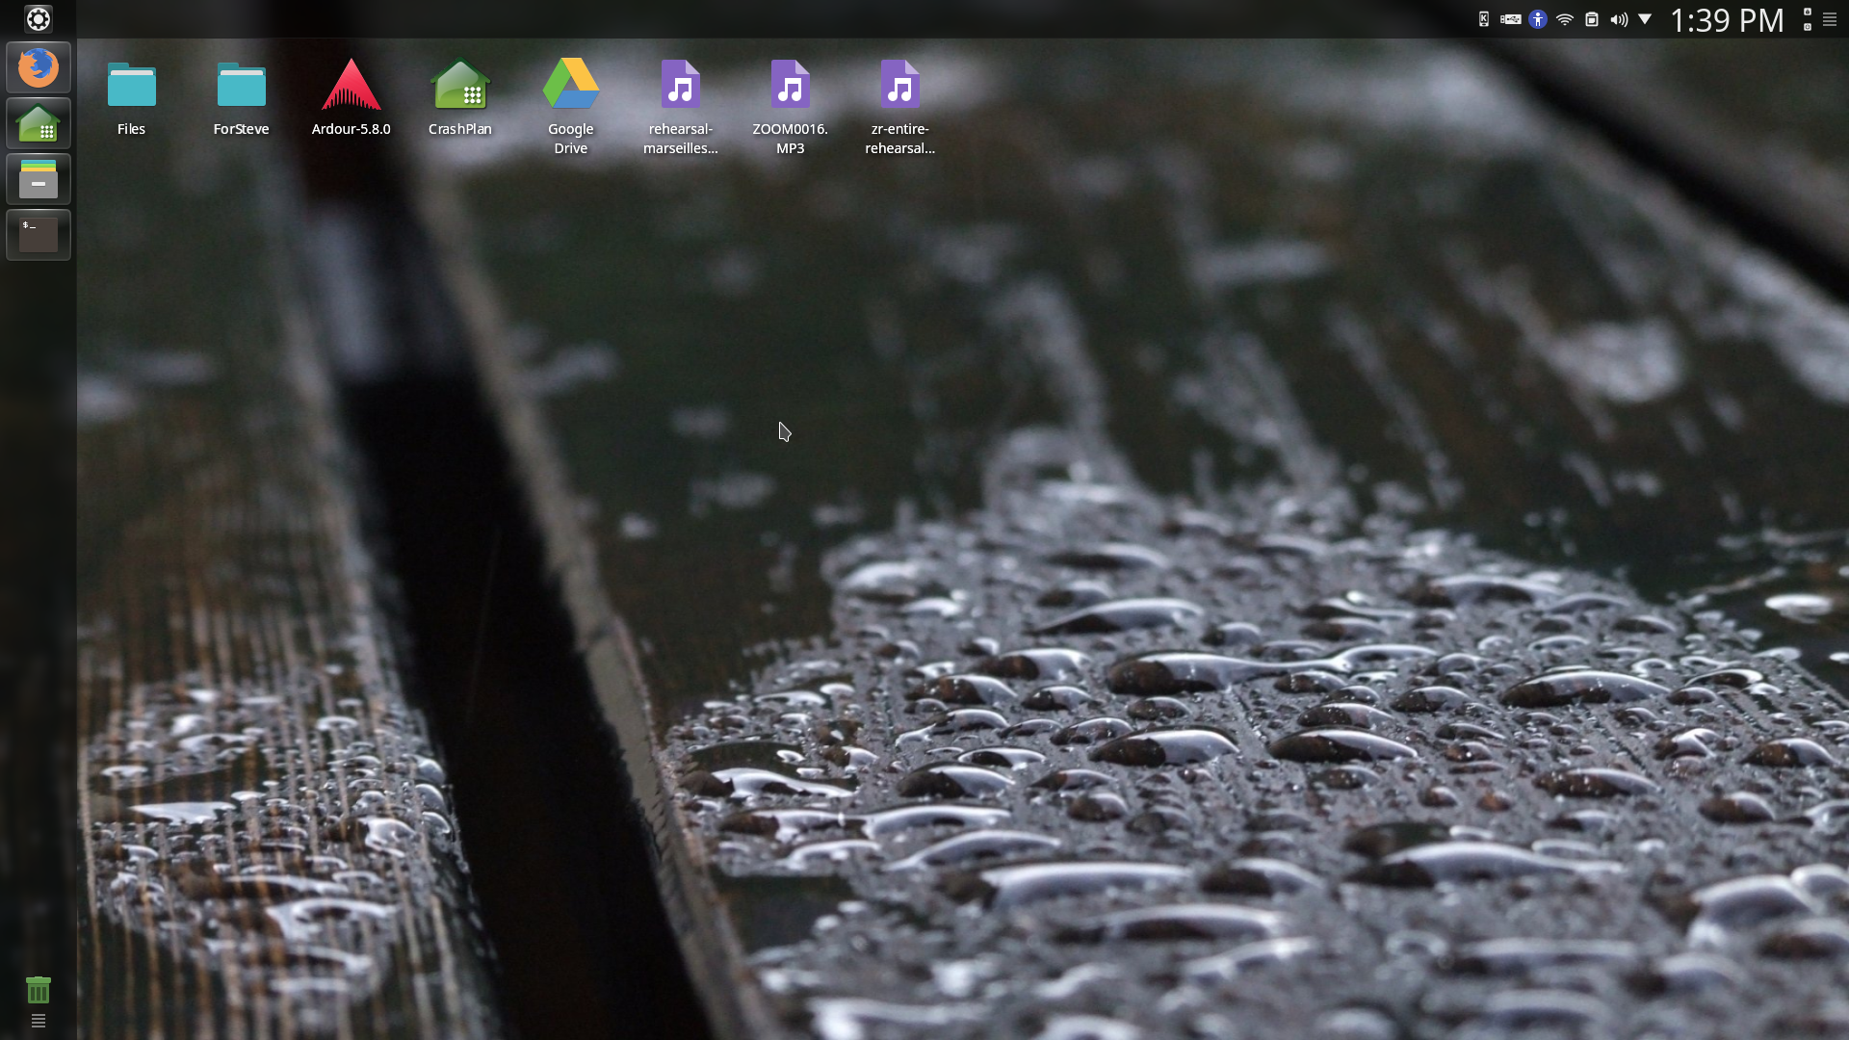This screenshot has width=1849, height=1040.
Task: Open the application launcher menu
Action: coord(39,19)
